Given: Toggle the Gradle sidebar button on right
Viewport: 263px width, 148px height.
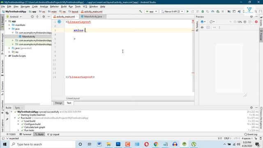Looking at the screenshot, I should tap(261, 21).
